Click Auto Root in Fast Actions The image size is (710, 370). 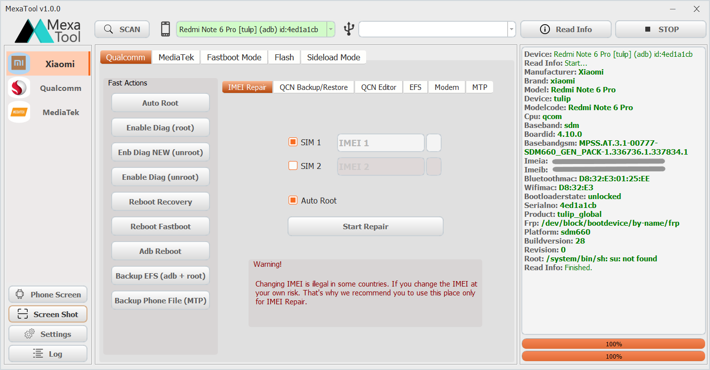pyautogui.click(x=161, y=103)
